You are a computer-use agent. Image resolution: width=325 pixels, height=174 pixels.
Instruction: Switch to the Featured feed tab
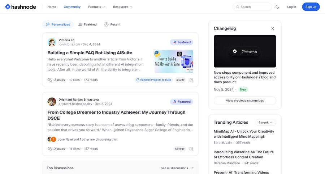pos(87,24)
